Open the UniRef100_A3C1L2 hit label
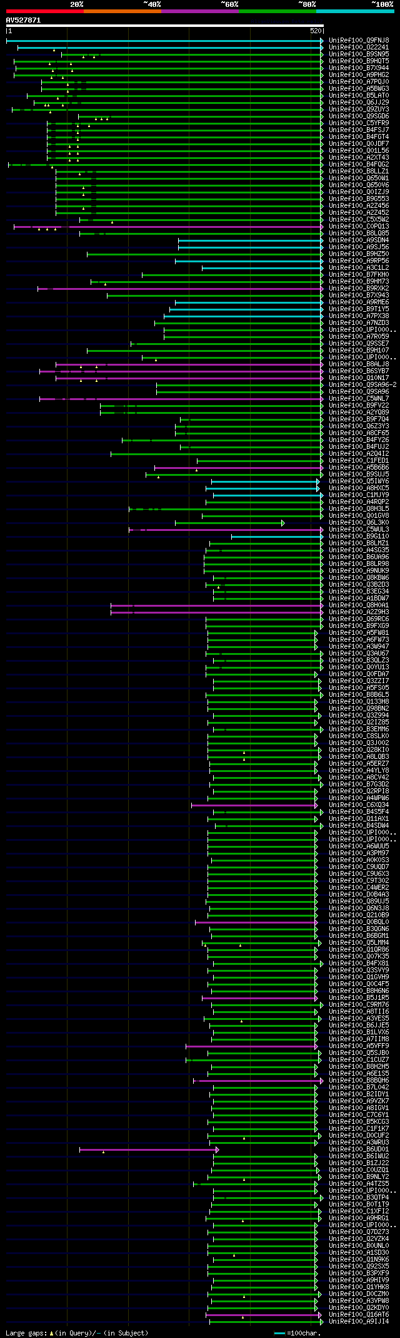This screenshot has height=1338, width=400. [x=359, y=267]
